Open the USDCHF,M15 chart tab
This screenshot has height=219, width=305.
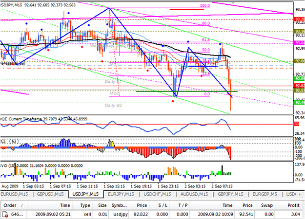[157, 194]
